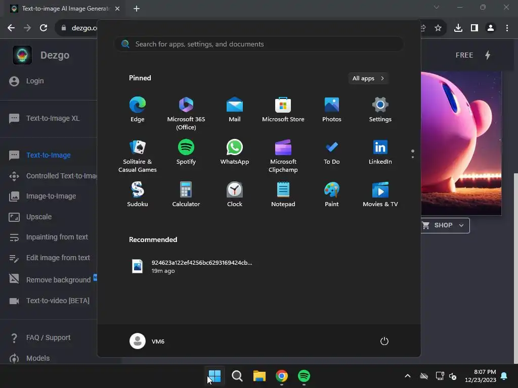Open Microsoft Store
Viewport: 518px width, 388px height.
[x=283, y=110]
